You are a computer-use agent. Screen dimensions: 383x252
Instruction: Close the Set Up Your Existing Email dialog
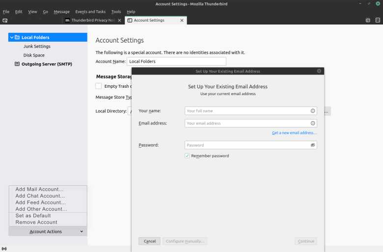[x=319, y=71]
